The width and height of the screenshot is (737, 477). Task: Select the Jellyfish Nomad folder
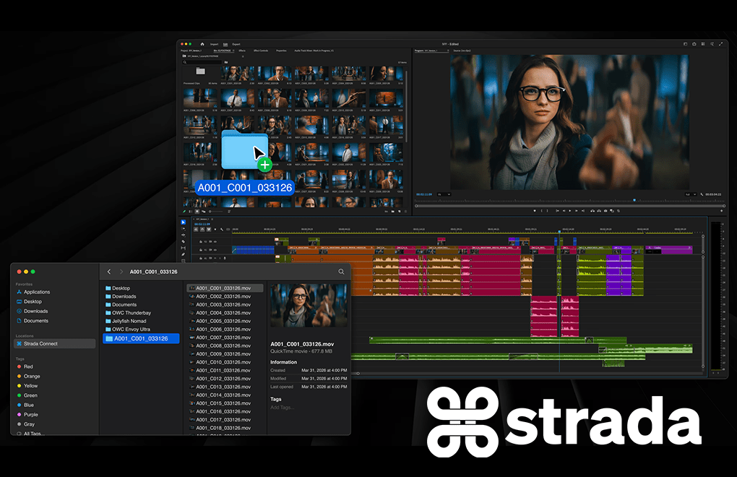coord(130,321)
